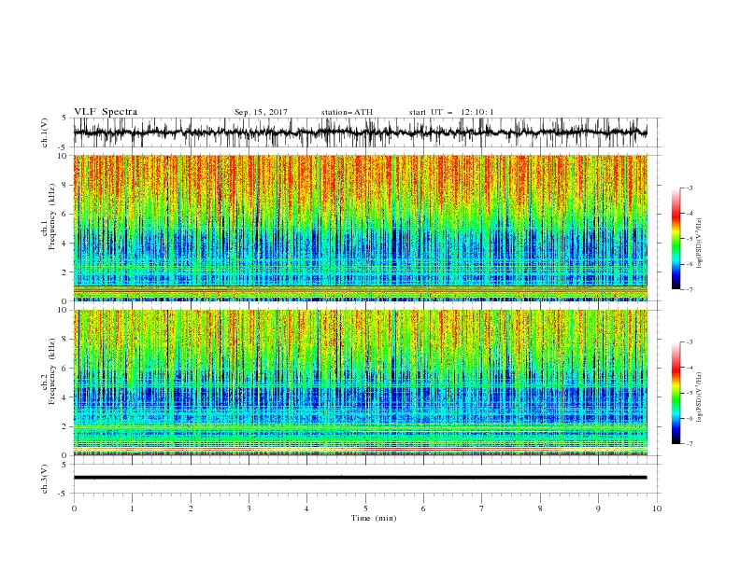
Task: Click the "-3" tick on ch.1 color bar
Action: (690, 188)
